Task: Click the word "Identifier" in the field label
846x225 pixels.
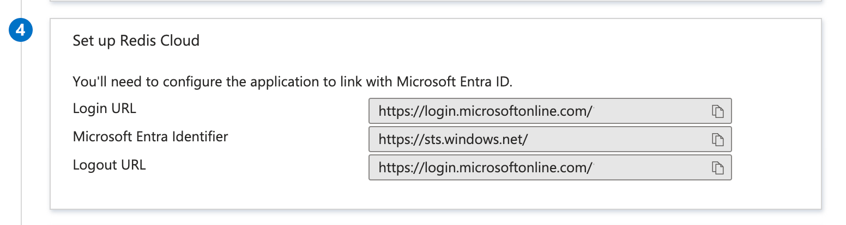Action: [201, 136]
